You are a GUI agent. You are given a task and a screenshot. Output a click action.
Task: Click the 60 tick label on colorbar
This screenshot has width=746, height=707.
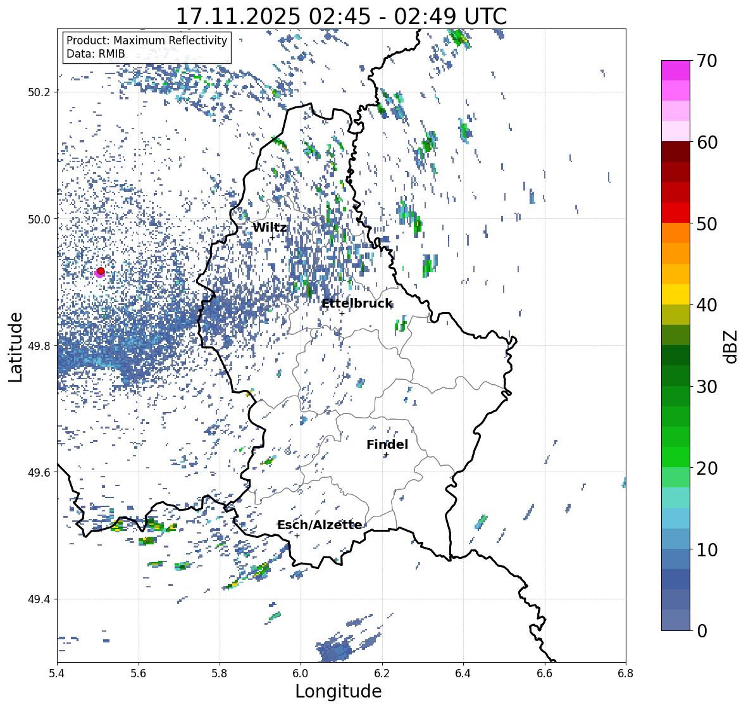(x=707, y=142)
